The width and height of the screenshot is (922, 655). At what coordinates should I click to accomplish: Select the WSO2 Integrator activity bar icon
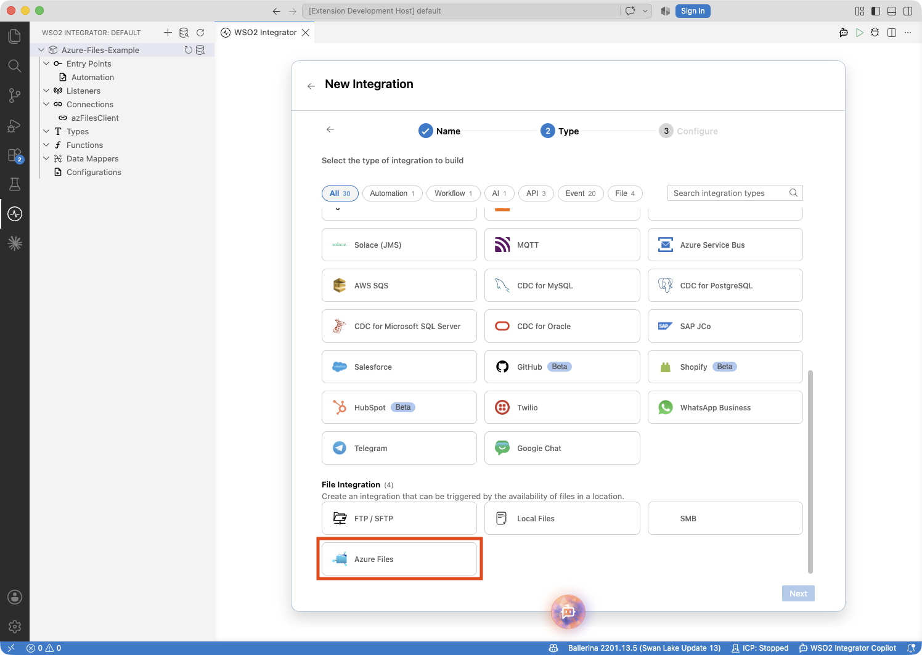[x=15, y=214]
